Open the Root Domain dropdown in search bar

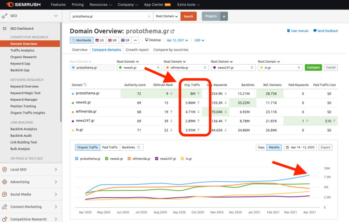167,16
